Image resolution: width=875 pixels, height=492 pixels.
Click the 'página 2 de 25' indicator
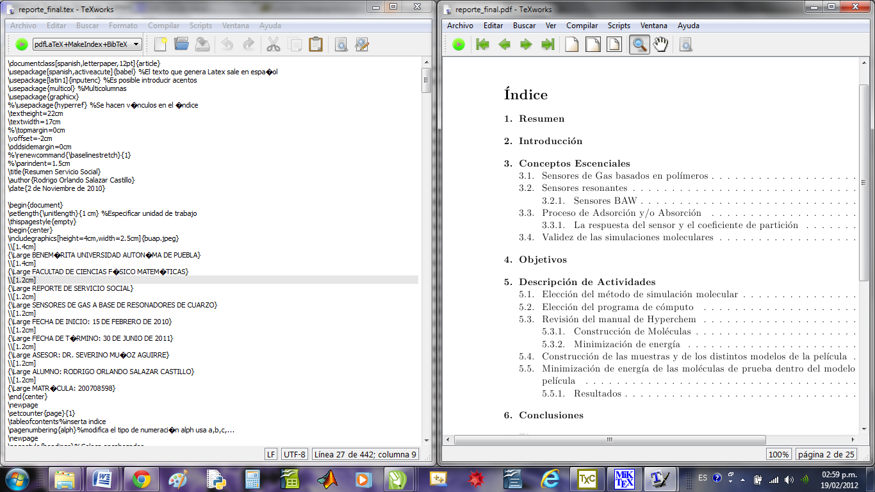[826, 454]
